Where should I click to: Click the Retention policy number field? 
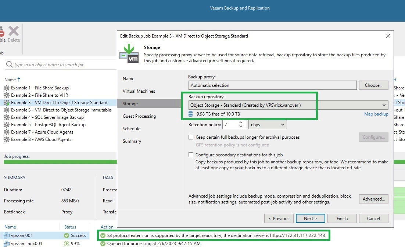pyautogui.click(x=231, y=125)
